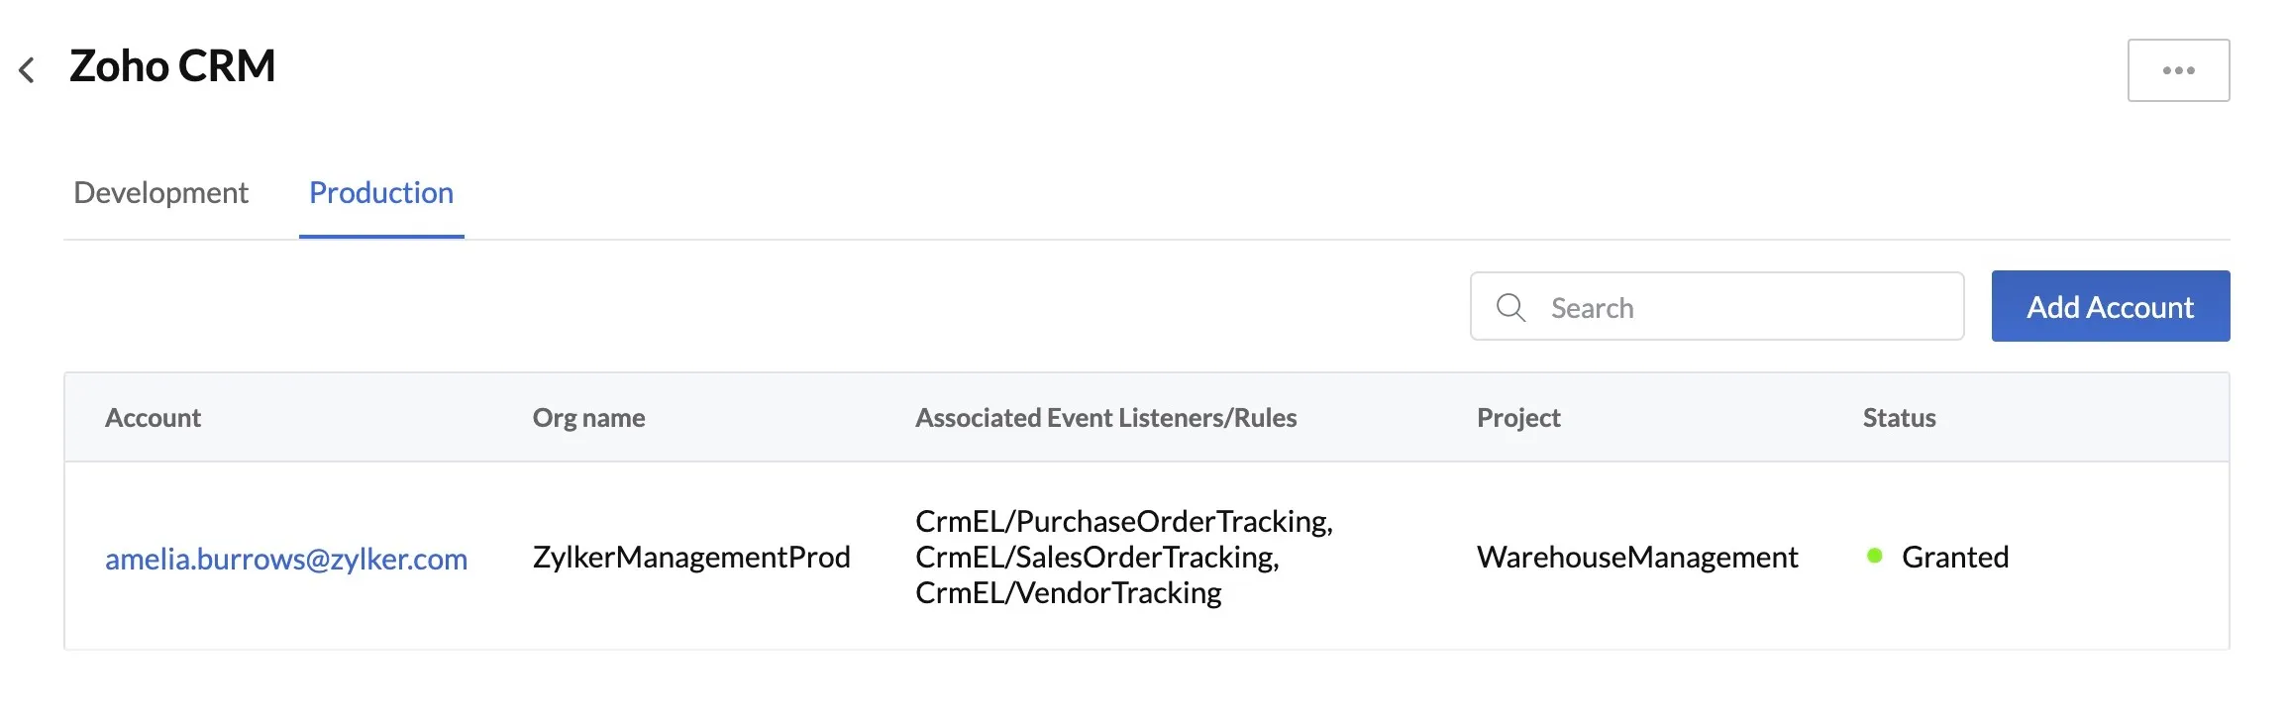Select the ZylkerManagementProd org name cell
The width and height of the screenshot is (2288, 722).
pyautogui.click(x=691, y=557)
